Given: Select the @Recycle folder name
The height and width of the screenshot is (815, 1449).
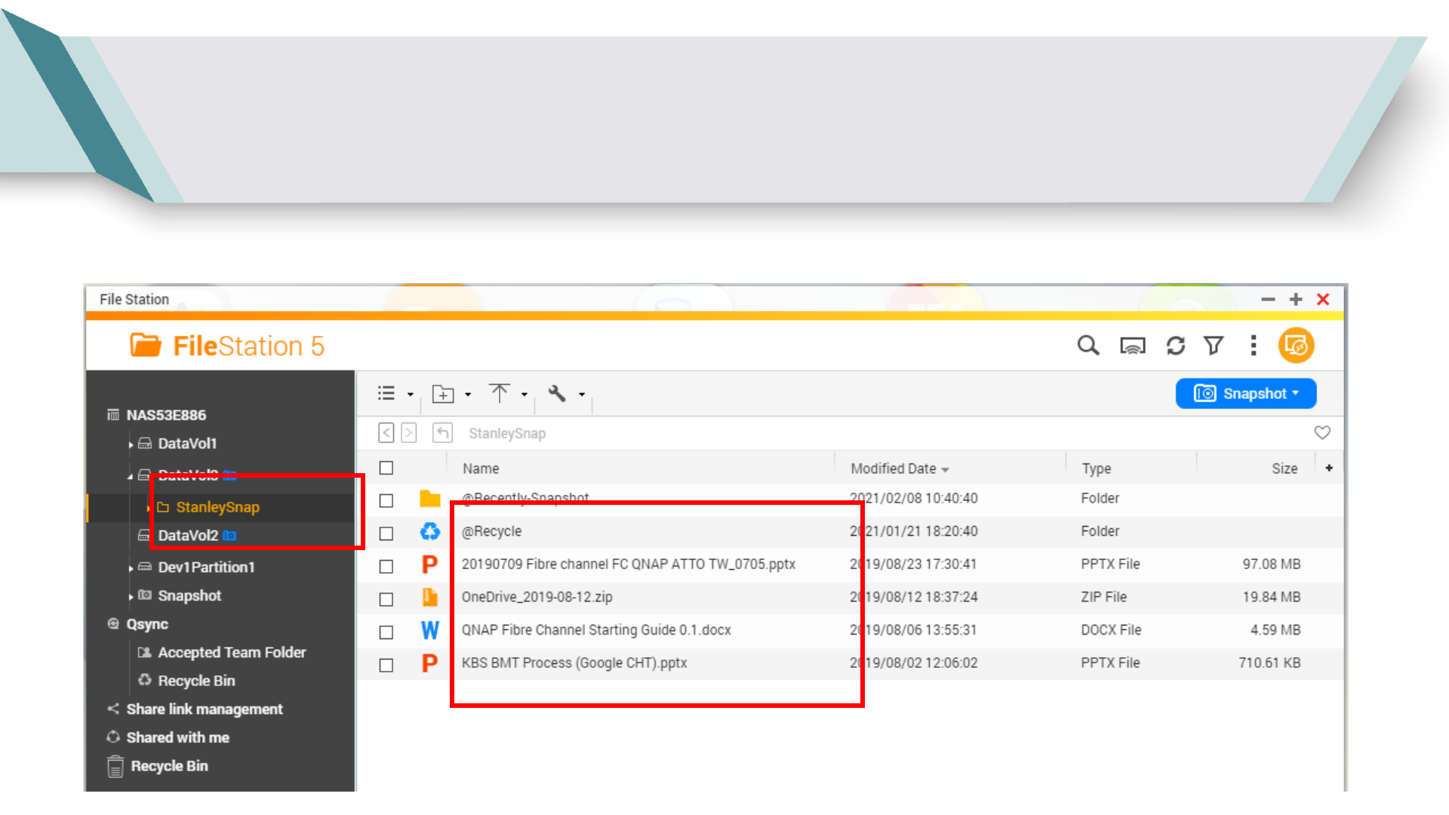Looking at the screenshot, I should [x=491, y=531].
